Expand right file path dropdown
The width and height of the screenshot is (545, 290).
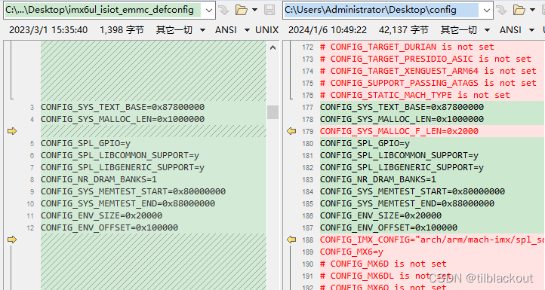click(487, 10)
